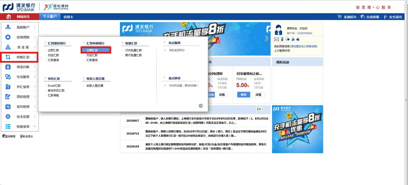Select 立即汇款 under 汇到浦发银行

(x=53, y=50)
